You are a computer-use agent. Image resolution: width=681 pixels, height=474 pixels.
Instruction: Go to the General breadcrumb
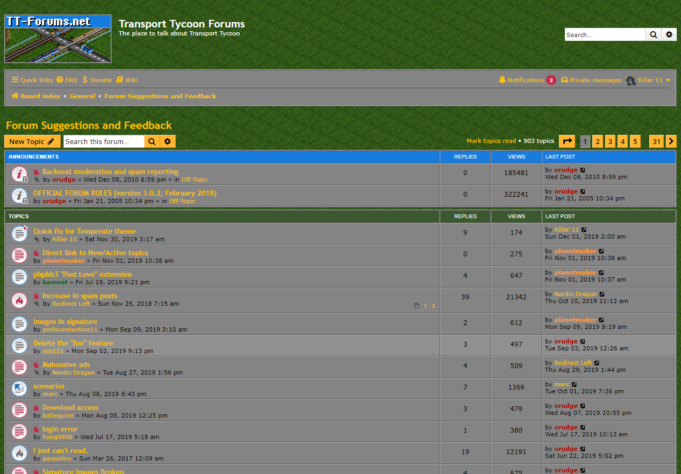click(x=82, y=96)
